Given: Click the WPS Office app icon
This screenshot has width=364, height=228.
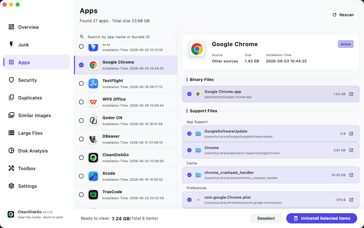Looking at the screenshot, I should pyautogui.click(x=93, y=102).
